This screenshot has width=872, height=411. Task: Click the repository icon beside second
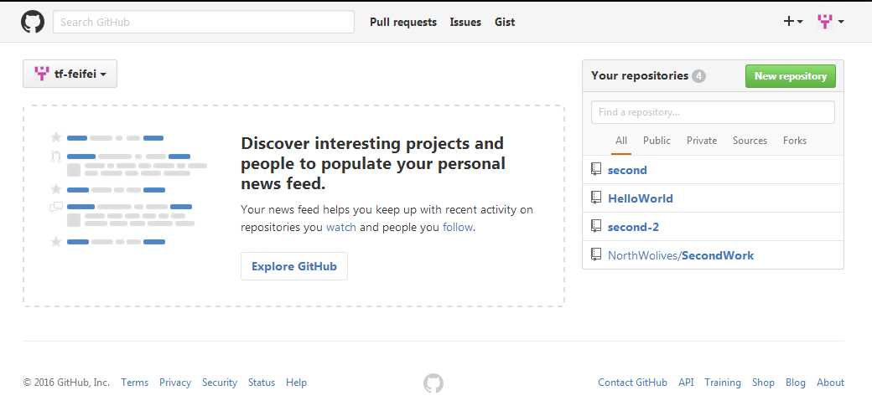pos(595,169)
